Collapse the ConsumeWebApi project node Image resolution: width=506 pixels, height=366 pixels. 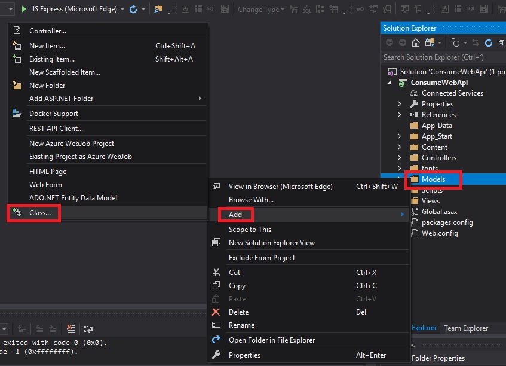pos(388,82)
